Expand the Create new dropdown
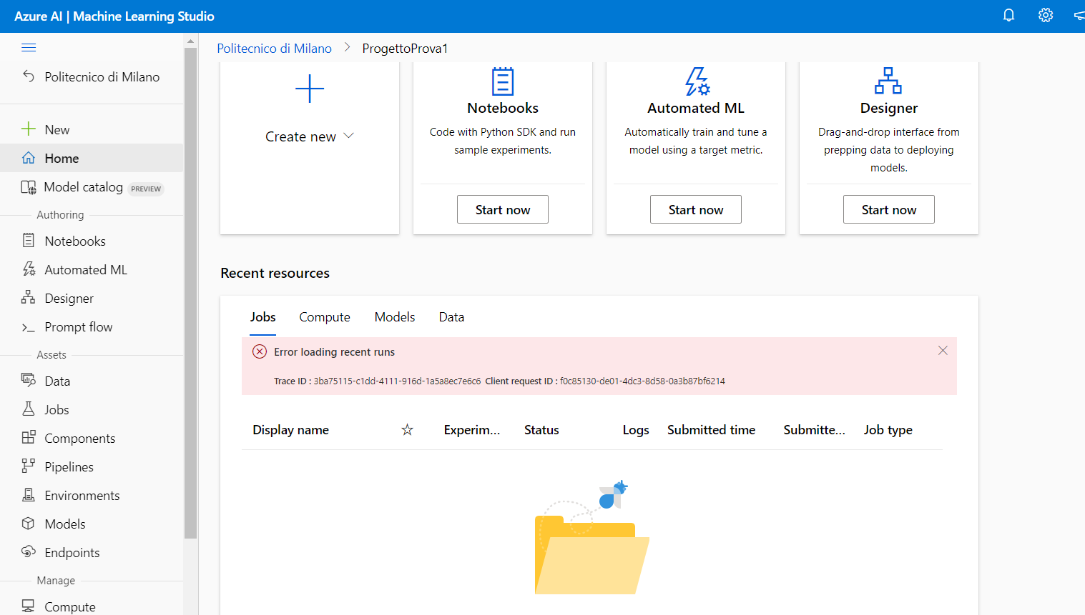The width and height of the screenshot is (1085, 615). coord(349,136)
